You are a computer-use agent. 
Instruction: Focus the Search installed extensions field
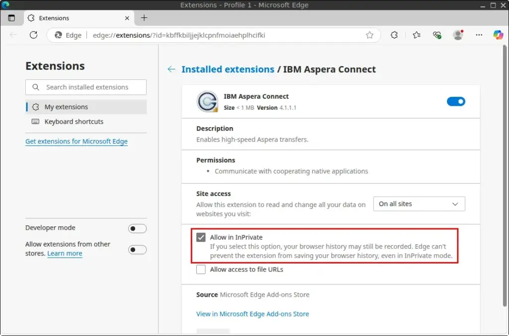tap(86, 87)
